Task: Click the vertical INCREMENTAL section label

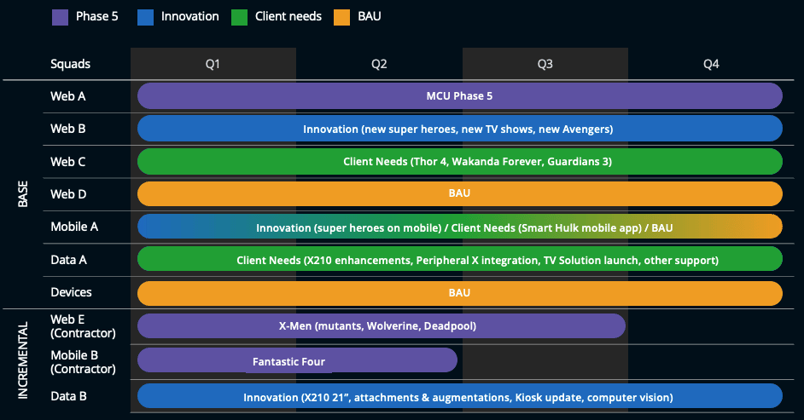Action: 22,360
